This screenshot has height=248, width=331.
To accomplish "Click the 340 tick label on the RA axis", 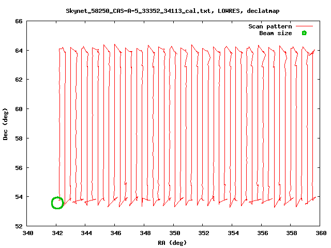I will click(28, 233).
